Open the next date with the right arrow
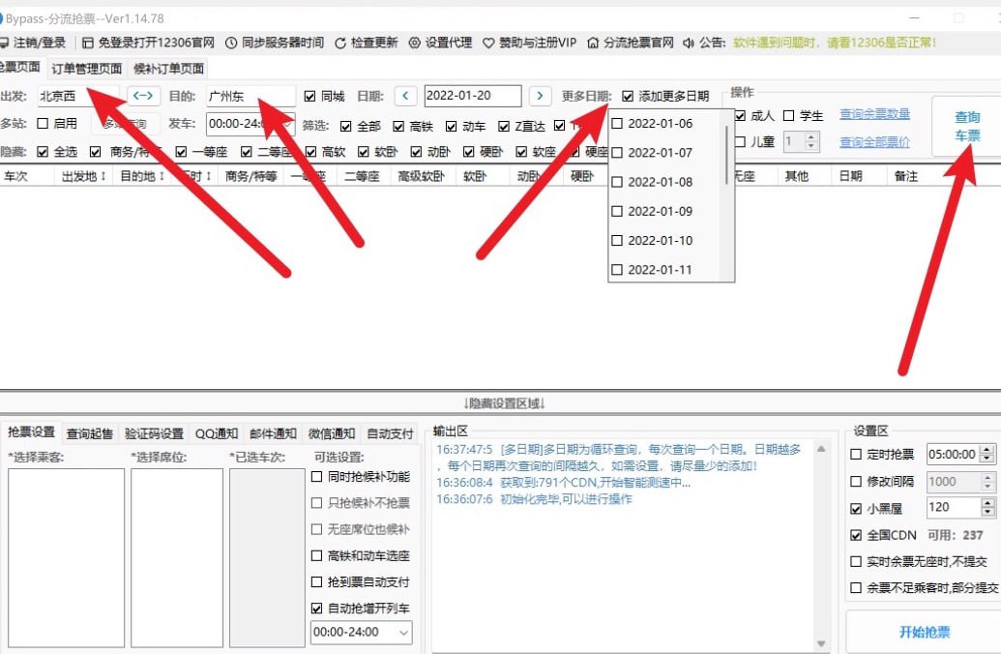Image resolution: width=1001 pixels, height=654 pixels. 540,96
